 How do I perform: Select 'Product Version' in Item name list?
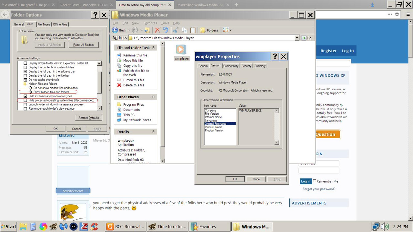point(214,130)
